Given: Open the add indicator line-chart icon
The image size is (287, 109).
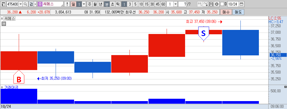Looking at the screenshot, I should point(206,4).
